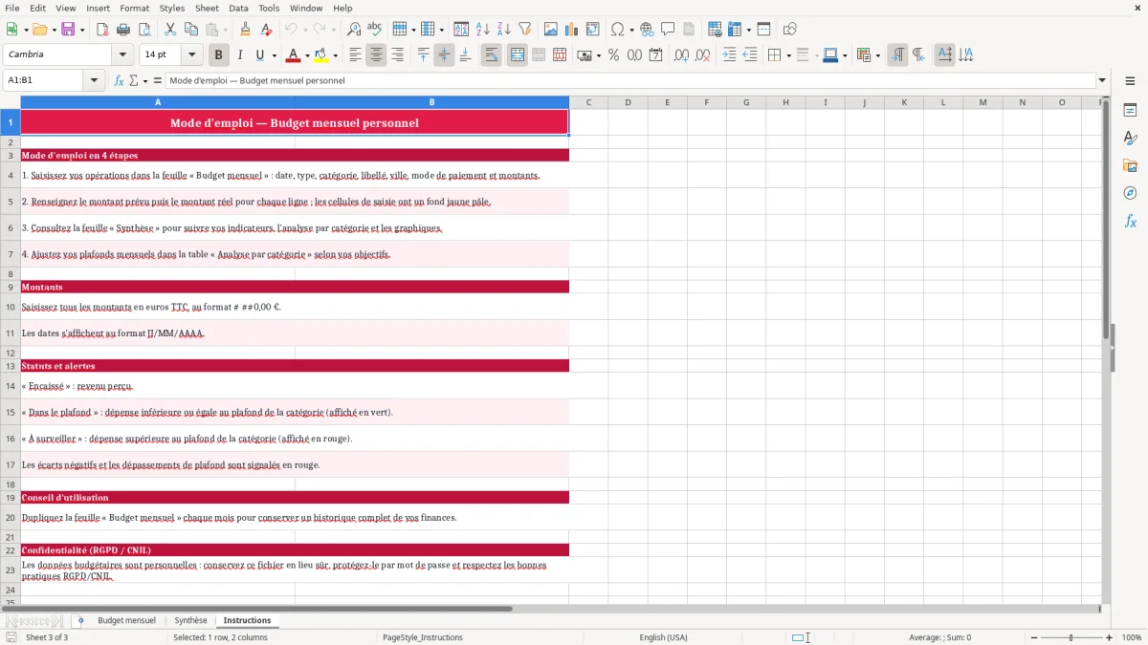Click the PageStyle_Instructions status field
Screen dimensions: 1148x645
click(423, 637)
